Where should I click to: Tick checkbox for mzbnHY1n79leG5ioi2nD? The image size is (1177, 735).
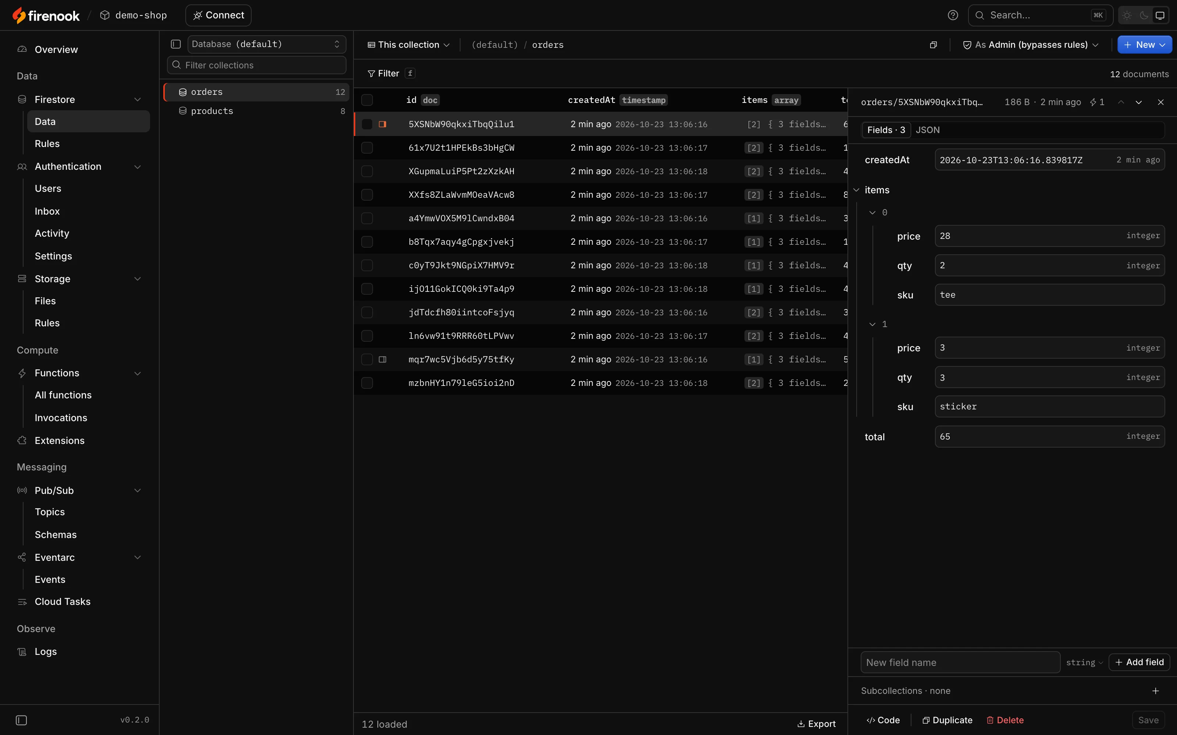pyautogui.click(x=367, y=383)
